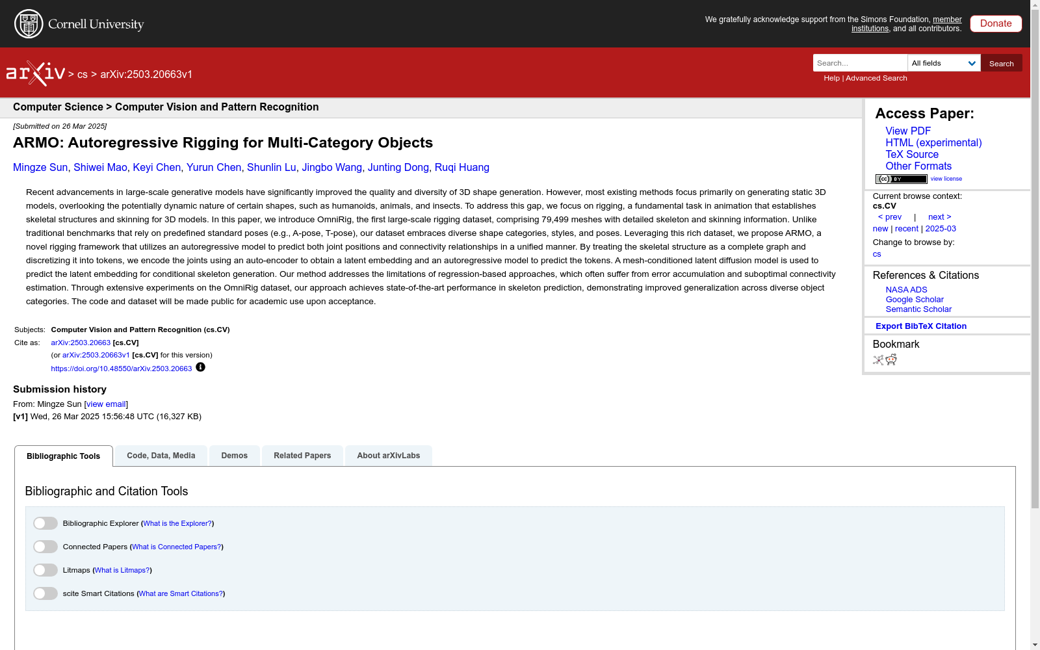
Task: Click What is the Explorer? link
Action: [x=177, y=523]
